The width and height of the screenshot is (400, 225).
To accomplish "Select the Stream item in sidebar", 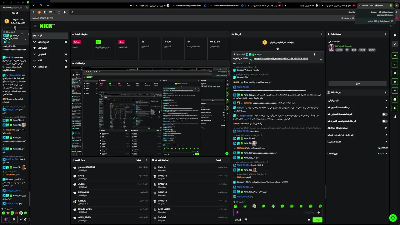I will pos(50,36).
